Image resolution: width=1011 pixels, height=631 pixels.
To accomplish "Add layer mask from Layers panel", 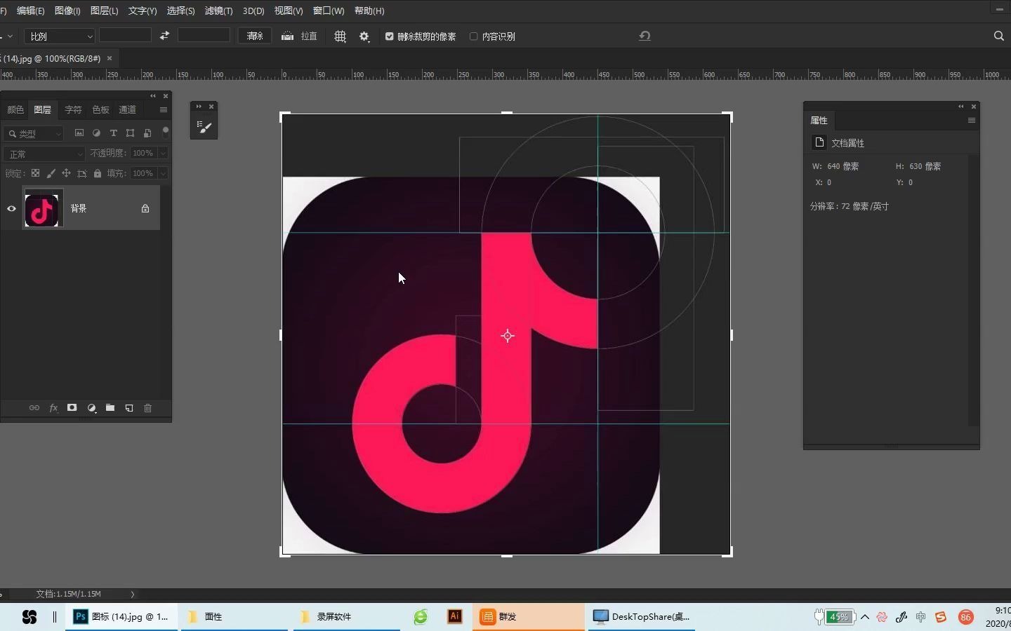I will click(x=72, y=408).
